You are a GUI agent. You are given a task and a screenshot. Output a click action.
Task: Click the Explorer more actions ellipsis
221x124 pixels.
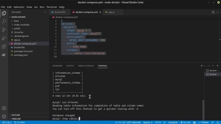tap(45, 12)
